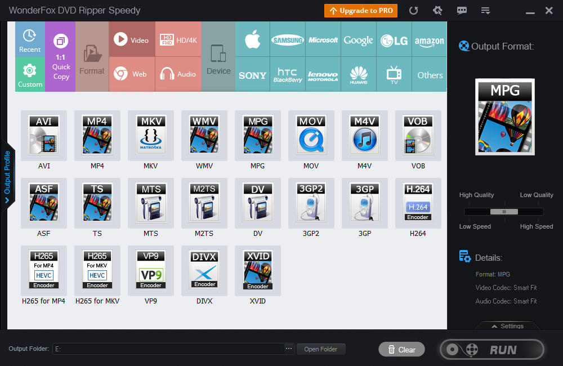The height and width of the screenshot is (366, 563).
Task: Open the output folder path picker
Action: [288, 349]
